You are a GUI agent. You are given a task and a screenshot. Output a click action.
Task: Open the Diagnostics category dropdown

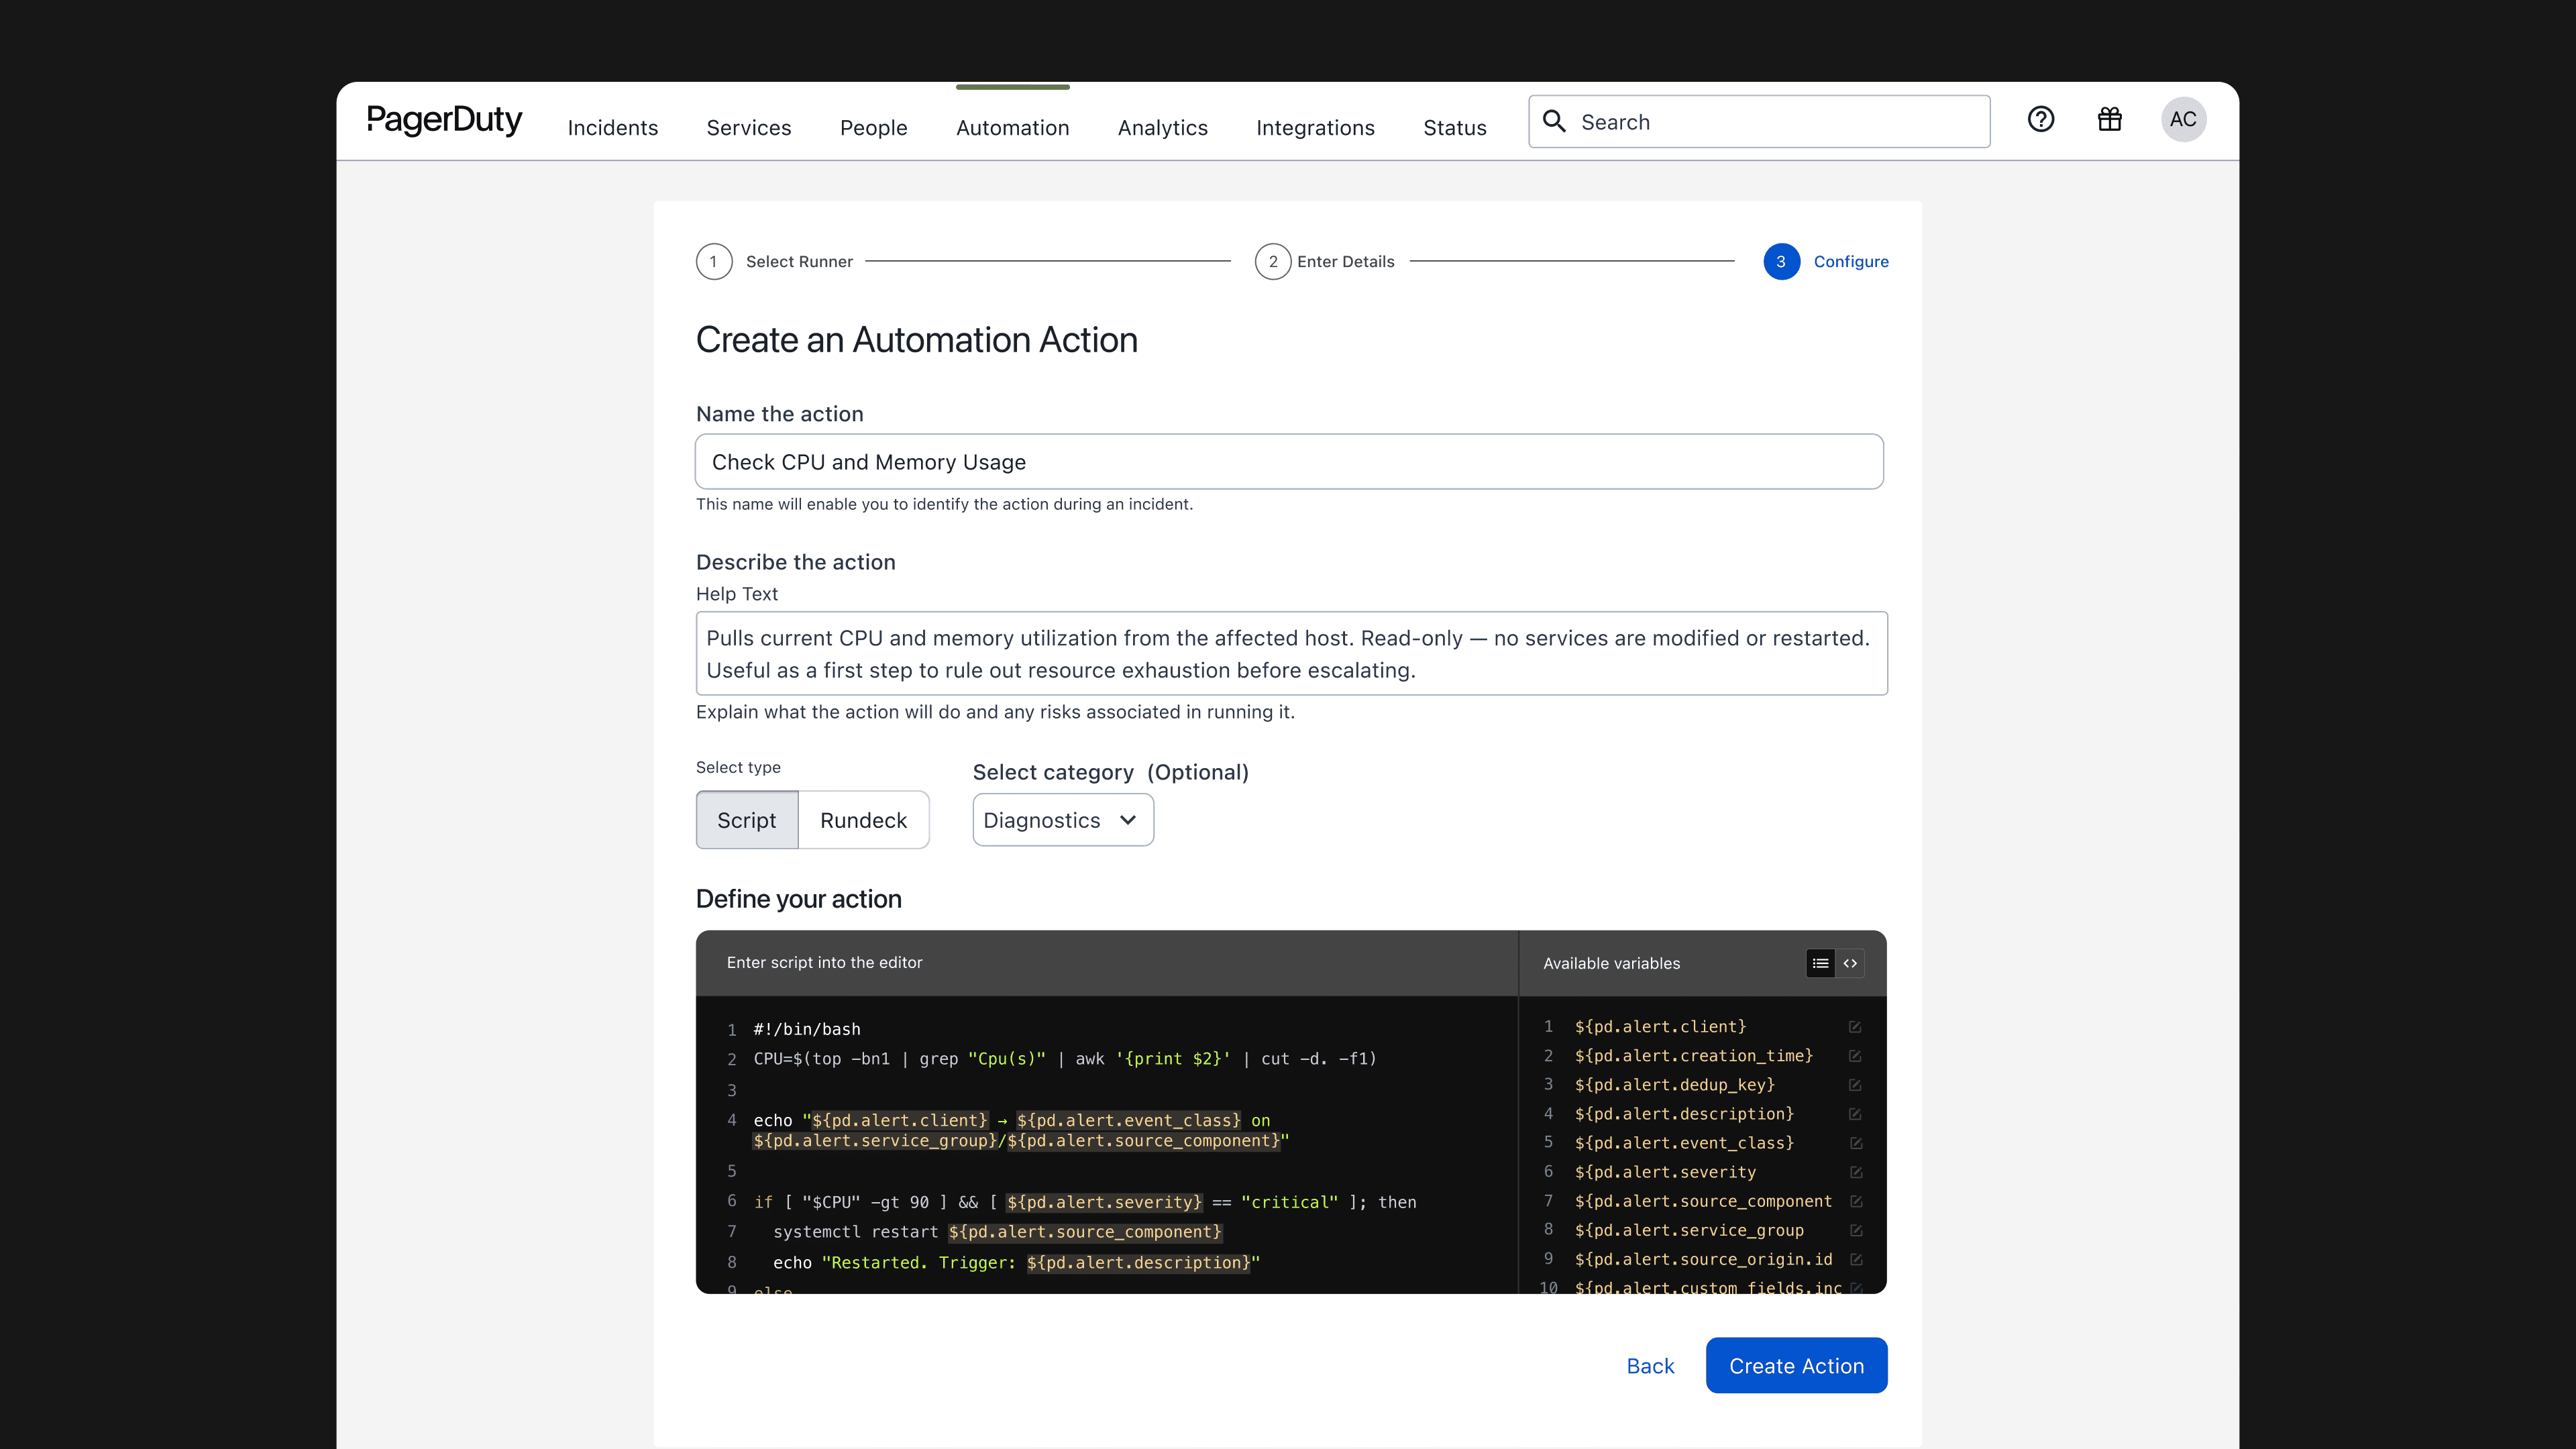tap(1062, 819)
